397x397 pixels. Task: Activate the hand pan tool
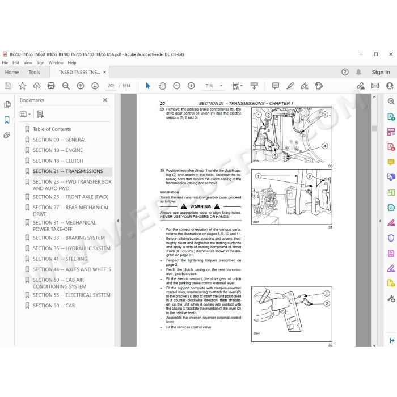(162, 86)
